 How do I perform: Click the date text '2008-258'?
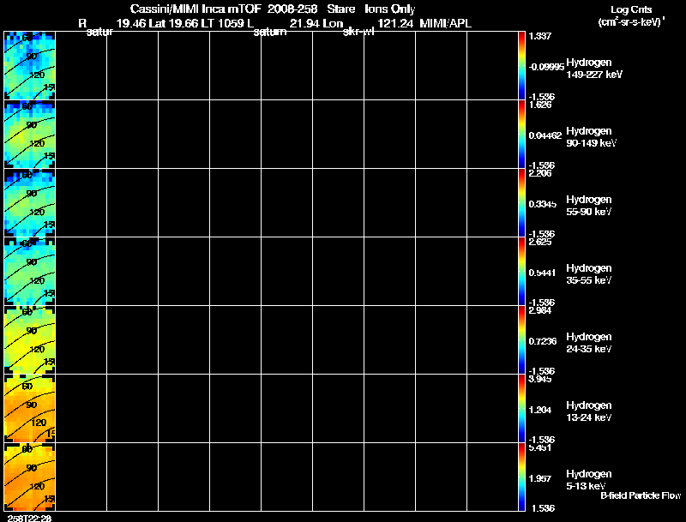[292, 9]
